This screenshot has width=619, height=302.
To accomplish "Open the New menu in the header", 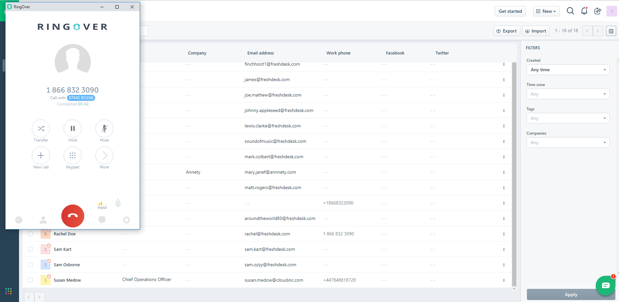I will (x=546, y=11).
